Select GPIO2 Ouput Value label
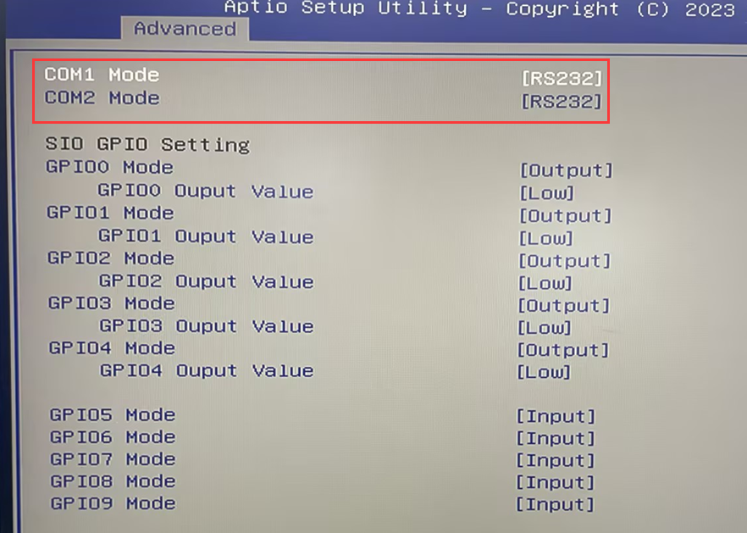The image size is (747, 533). pyautogui.click(x=207, y=281)
